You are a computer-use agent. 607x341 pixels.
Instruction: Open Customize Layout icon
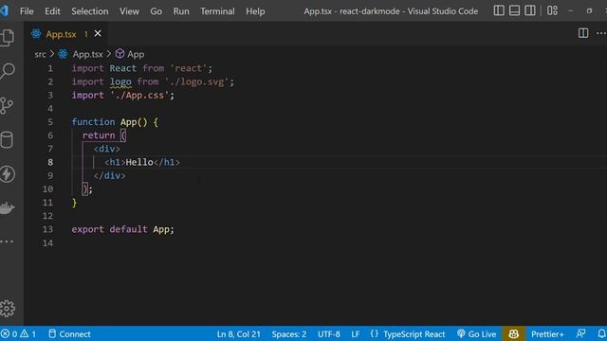pos(552,10)
